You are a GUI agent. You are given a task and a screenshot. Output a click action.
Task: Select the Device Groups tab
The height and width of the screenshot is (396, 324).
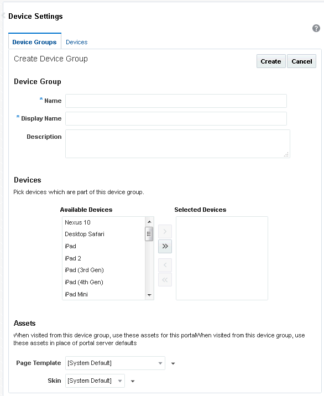pos(35,41)
